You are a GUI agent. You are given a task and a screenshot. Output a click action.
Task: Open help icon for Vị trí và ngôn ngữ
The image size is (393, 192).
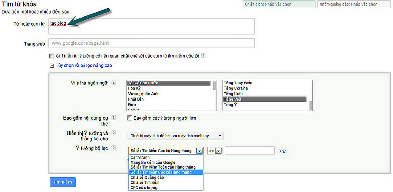pos(114,82)
